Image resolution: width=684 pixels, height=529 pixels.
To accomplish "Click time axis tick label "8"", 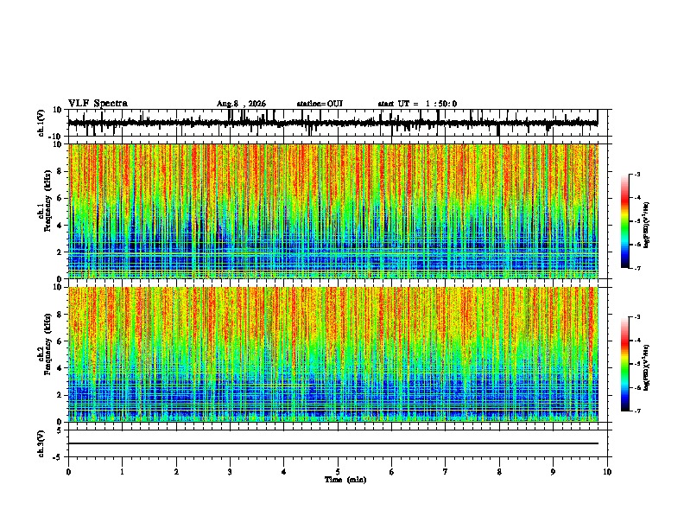I will [499, 472].
